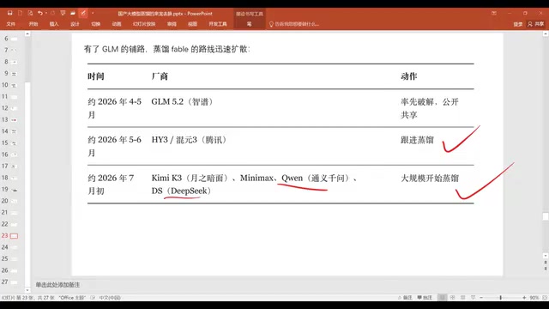Start Slide Show view icon in status bar

473,298
